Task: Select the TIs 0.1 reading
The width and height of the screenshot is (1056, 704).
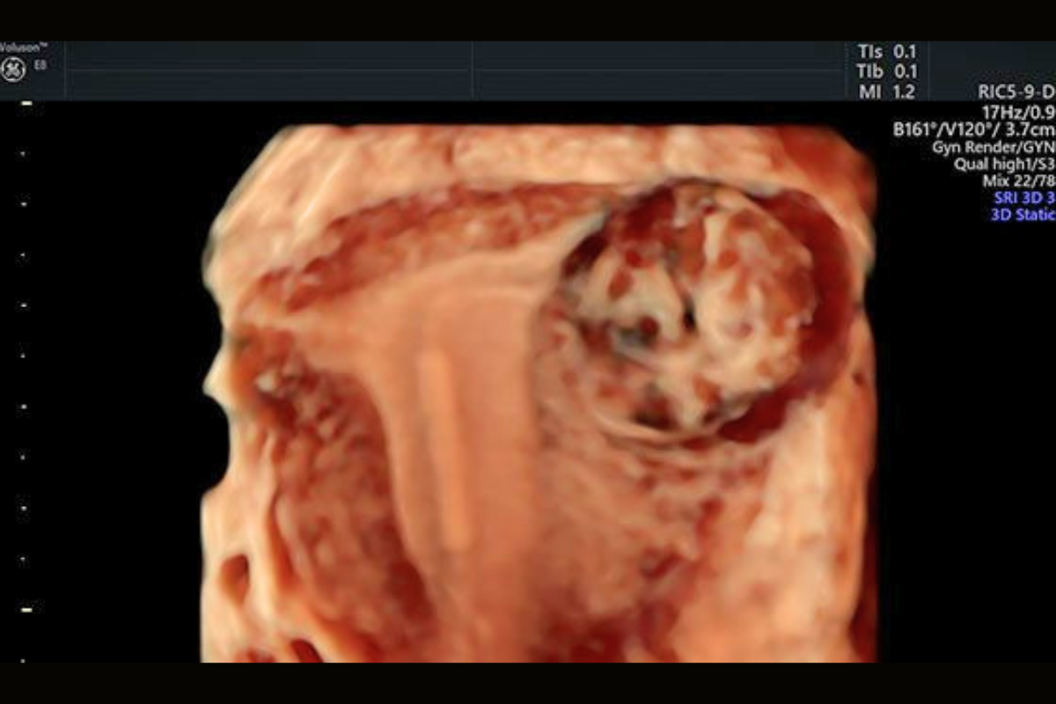Action: pyautogui.click(x=886, y=52)
